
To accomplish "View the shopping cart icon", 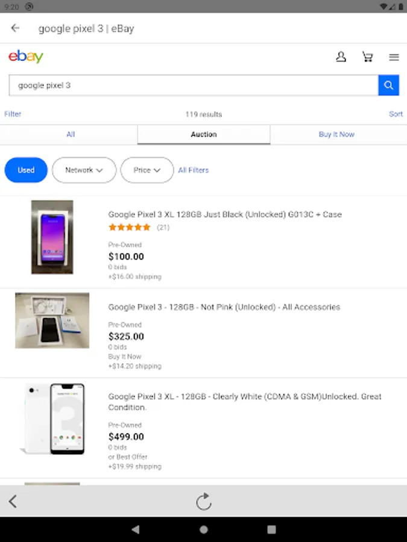I will [x=368, y=57].
